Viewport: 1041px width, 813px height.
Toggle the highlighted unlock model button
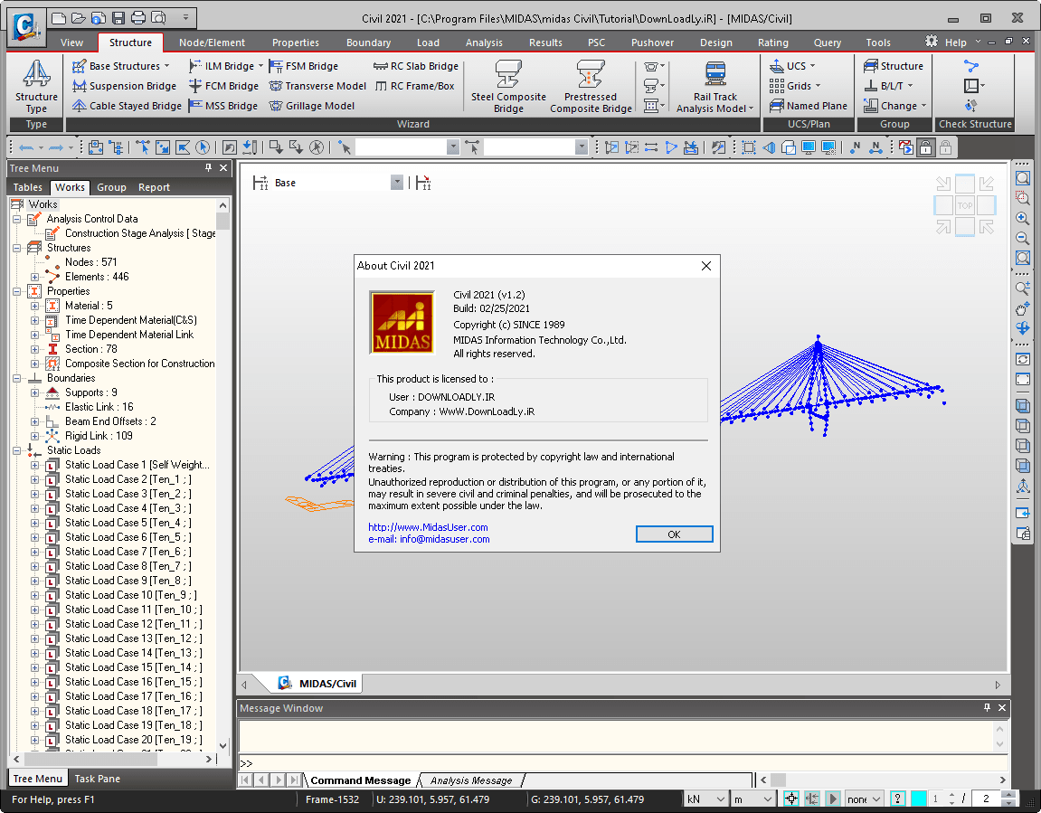point(925,147)
